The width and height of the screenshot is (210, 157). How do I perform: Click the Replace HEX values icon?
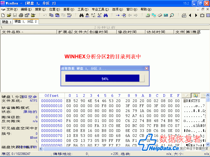tap(99, 15)
